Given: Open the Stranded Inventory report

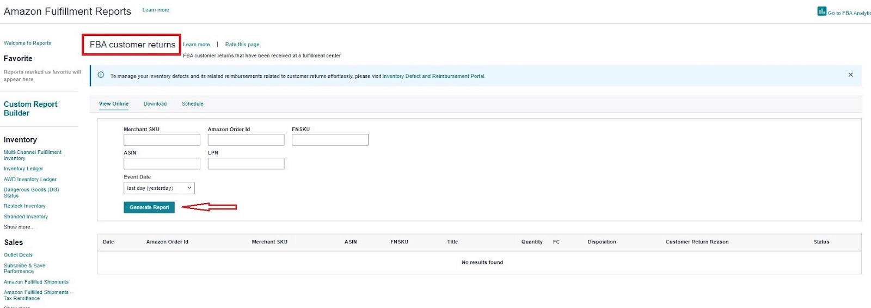Looking at the screenshot, I should (26, 217).
